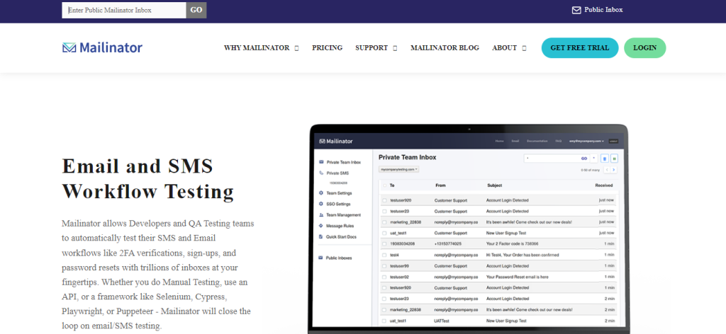Click the phone icon next to Private SMS
The width and height of the screenshot is (726, 334).
point(321,173)
